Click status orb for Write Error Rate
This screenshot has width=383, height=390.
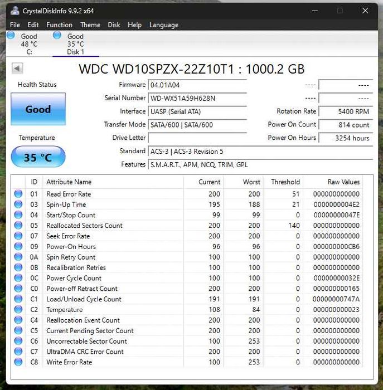point(18,362)
